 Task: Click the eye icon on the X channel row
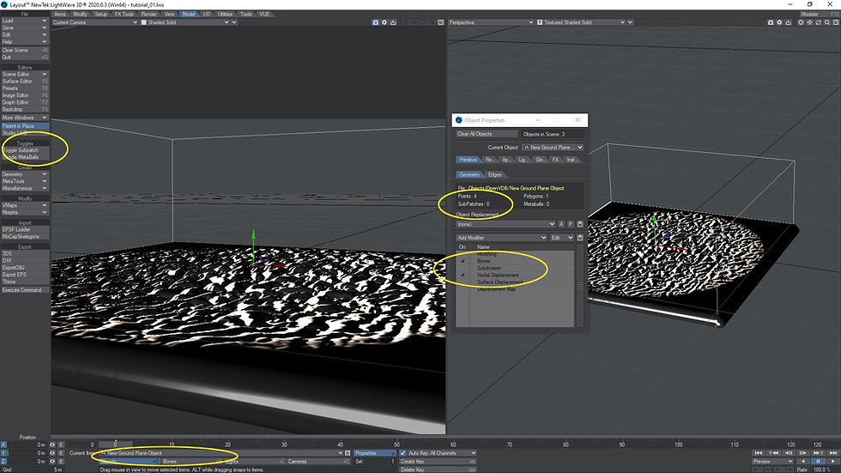(54, 445)
